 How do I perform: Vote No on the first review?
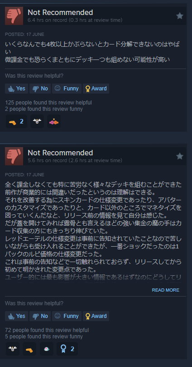coord(40,89)
